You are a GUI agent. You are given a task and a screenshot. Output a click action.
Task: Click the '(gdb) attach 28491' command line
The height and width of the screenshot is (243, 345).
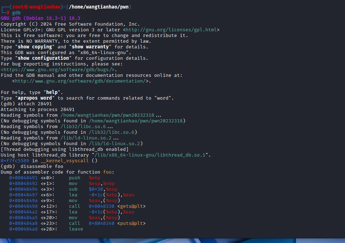pyautogui.click(x=26, y=104)
